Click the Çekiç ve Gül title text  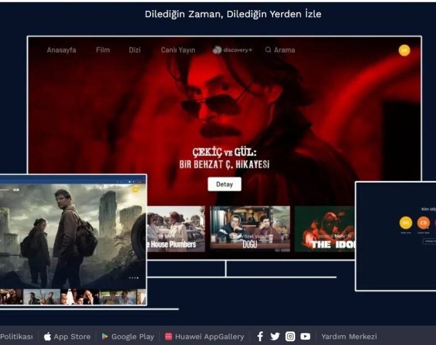pos(224,158)
